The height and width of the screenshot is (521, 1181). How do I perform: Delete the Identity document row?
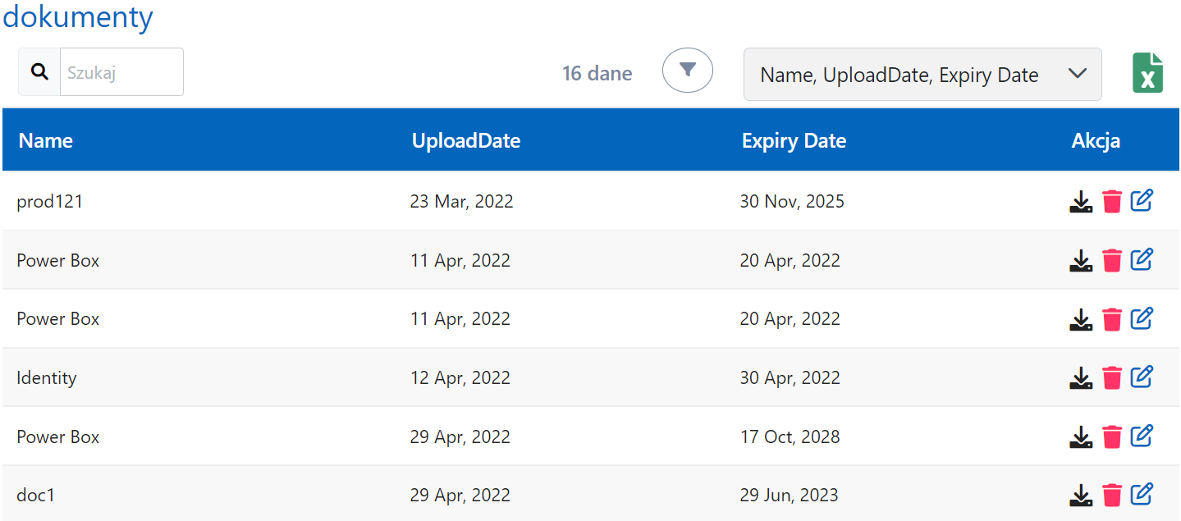coord(1112,378)
